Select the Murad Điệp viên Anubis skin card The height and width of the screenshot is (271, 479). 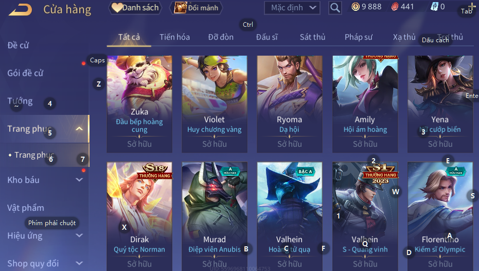coord(215,216)
